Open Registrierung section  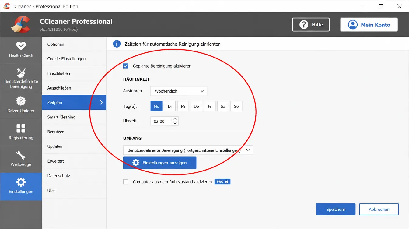tap(21, 132)
